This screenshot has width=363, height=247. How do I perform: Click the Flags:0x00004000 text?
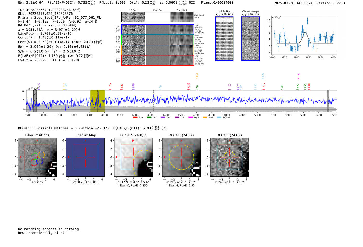(217, 3)
